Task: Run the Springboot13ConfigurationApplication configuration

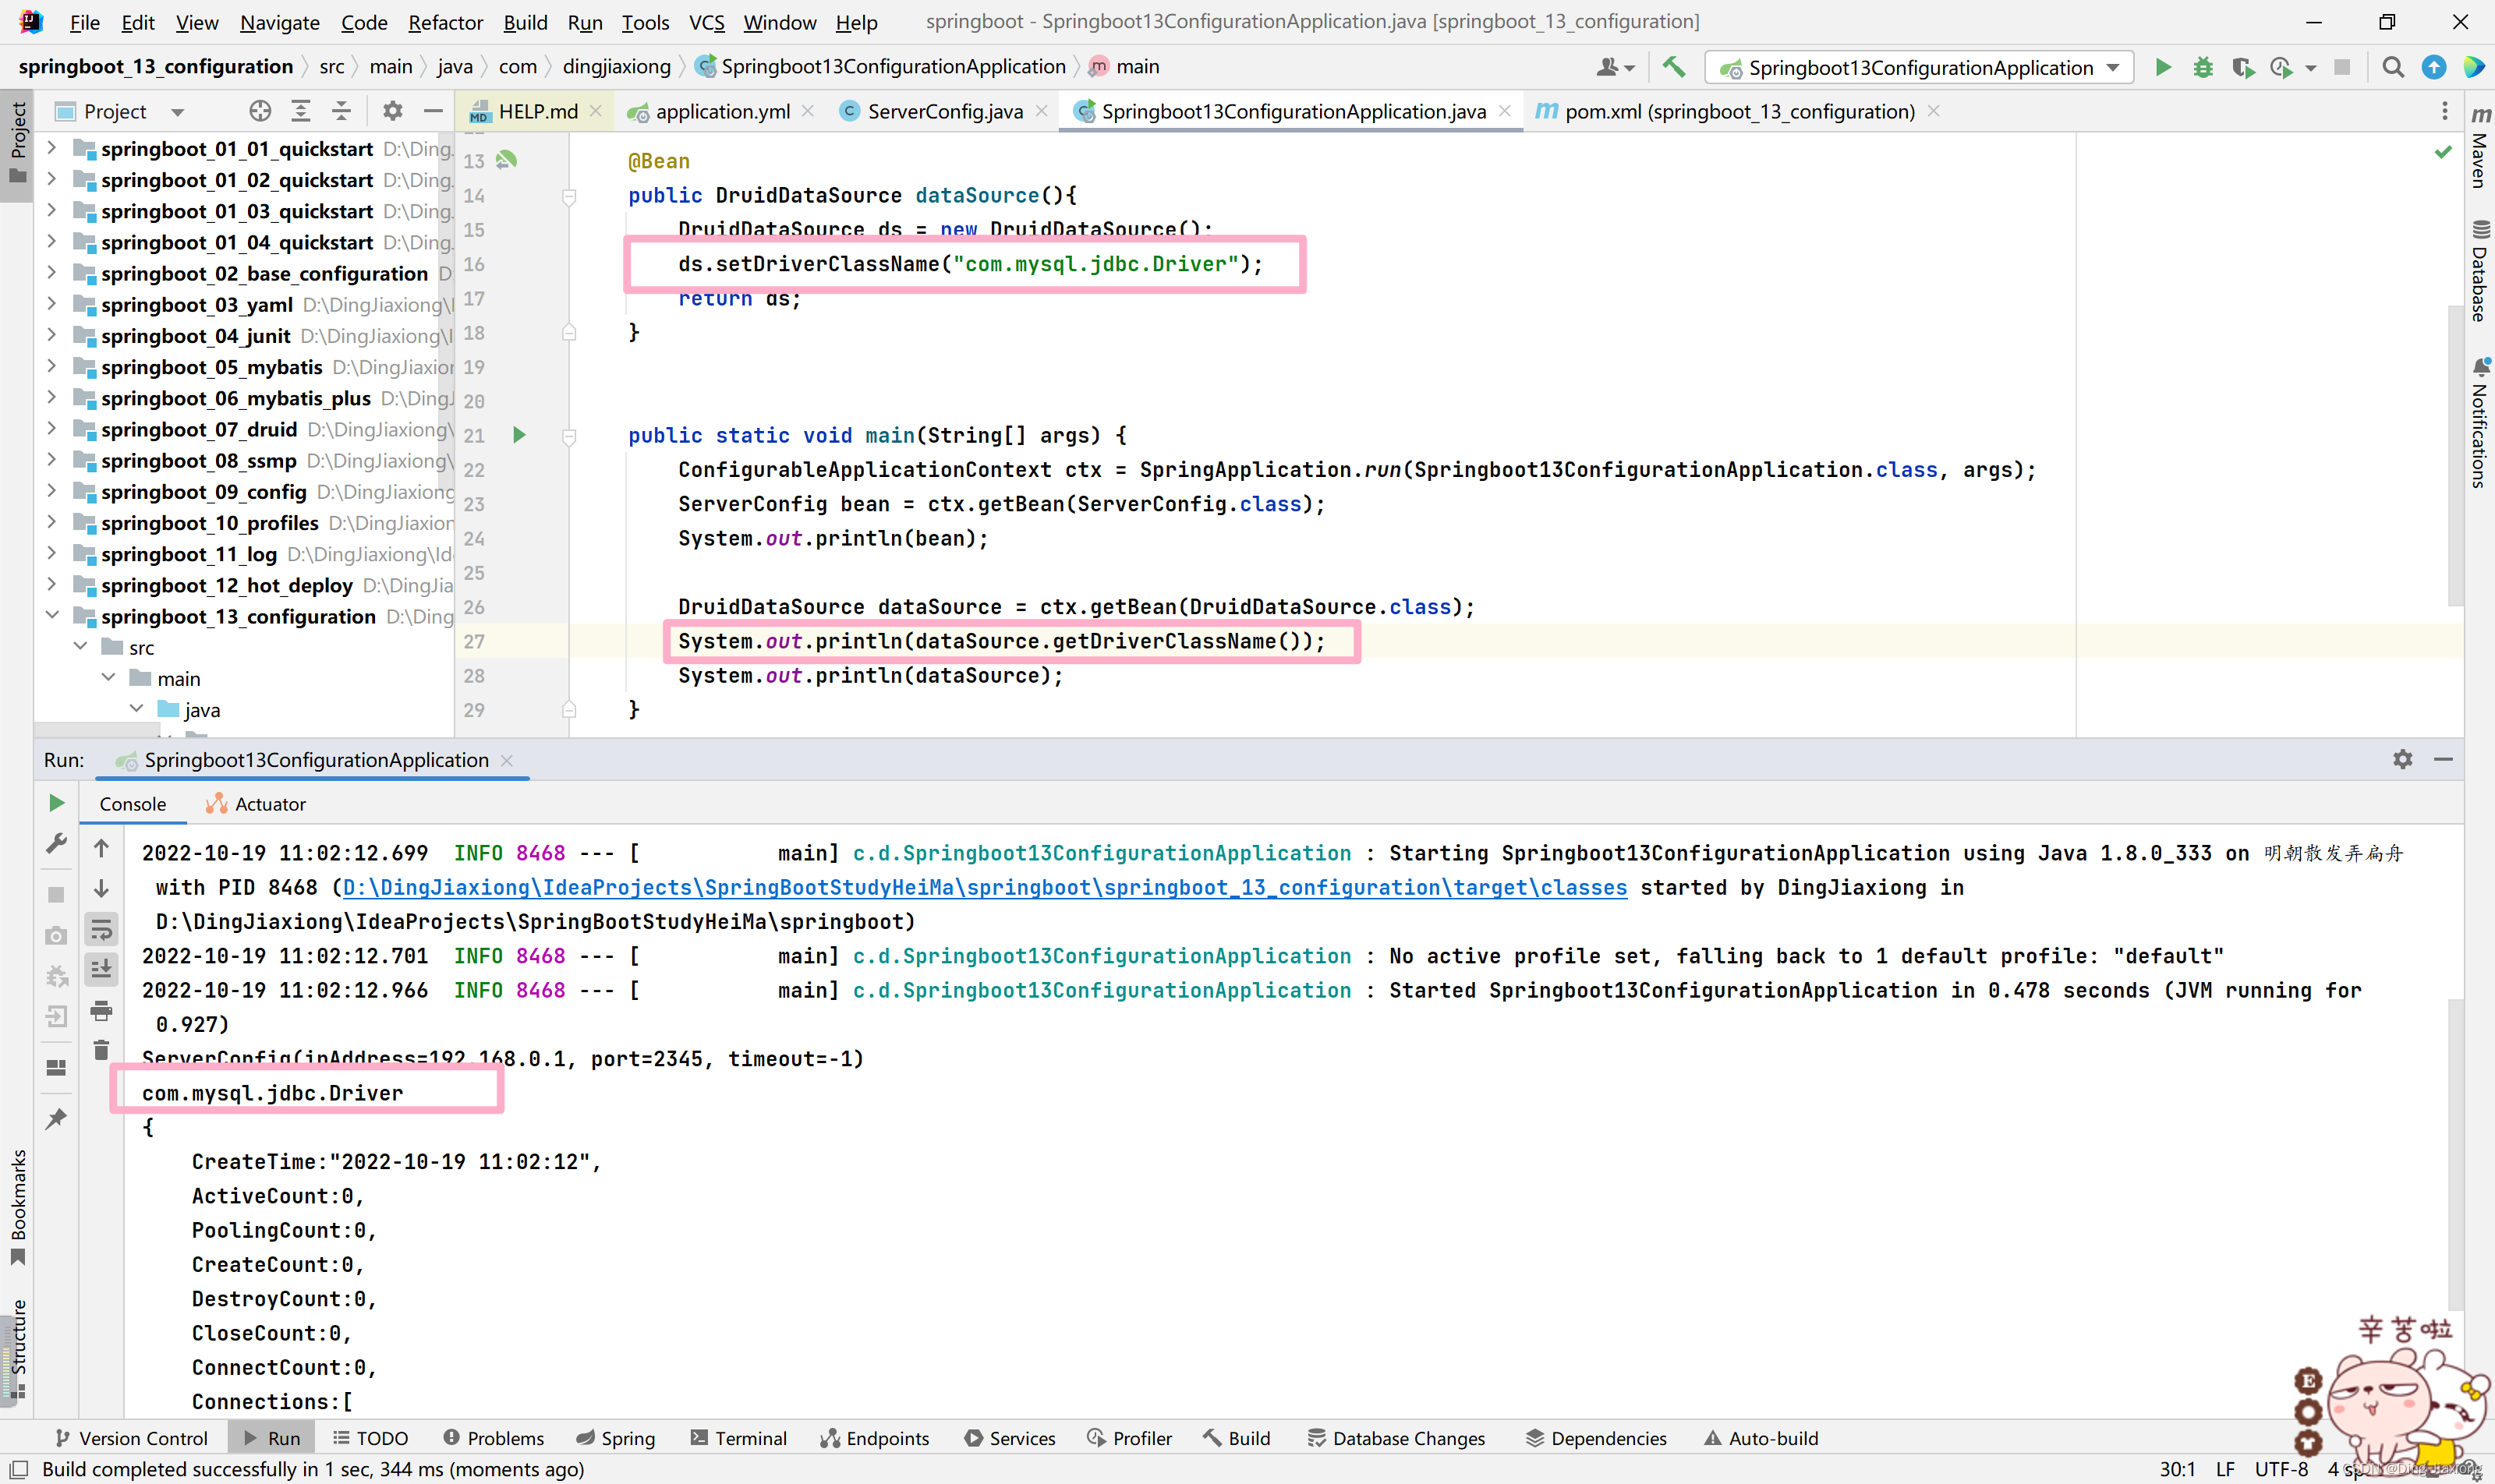Action: click(2163, 67)
